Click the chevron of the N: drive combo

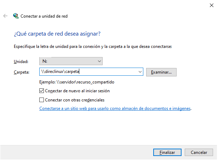[99, 61]
